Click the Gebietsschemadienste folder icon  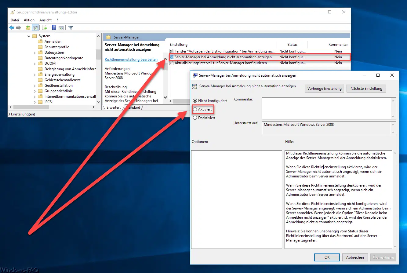40,80
